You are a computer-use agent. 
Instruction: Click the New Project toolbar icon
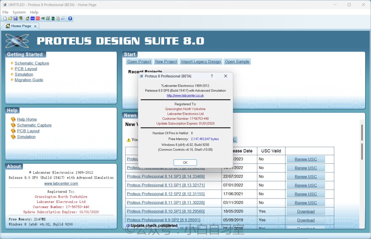(5, 19)
